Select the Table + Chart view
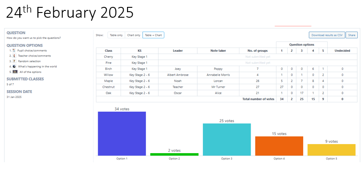363x170 pixels. [153, 35]
